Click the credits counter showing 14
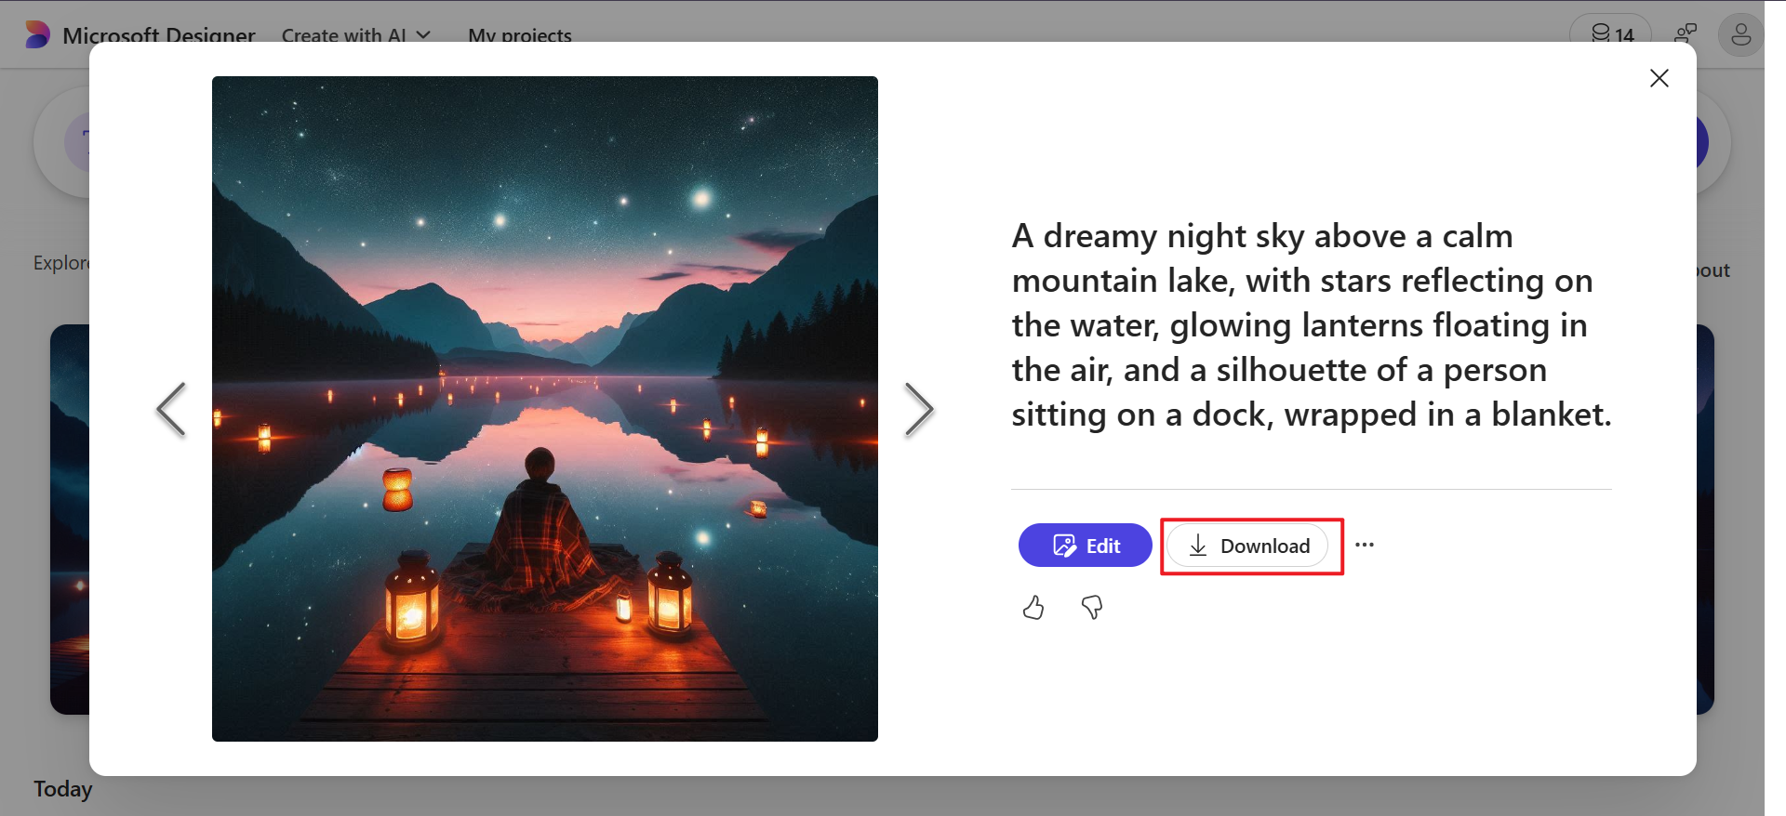The height and width of the screenshot is (816, 1786). (x=1611, y=34)
